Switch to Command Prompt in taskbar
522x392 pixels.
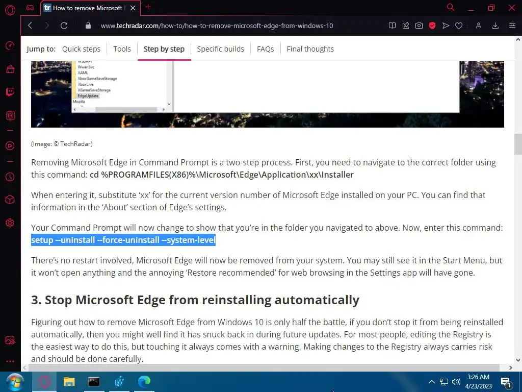[x=94, y=382]
